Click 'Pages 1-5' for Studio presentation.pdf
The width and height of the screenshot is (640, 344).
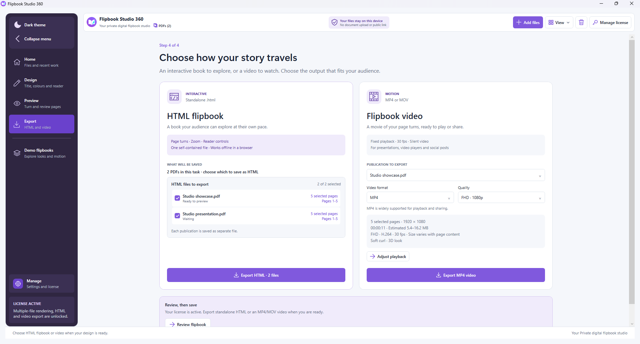330,219
